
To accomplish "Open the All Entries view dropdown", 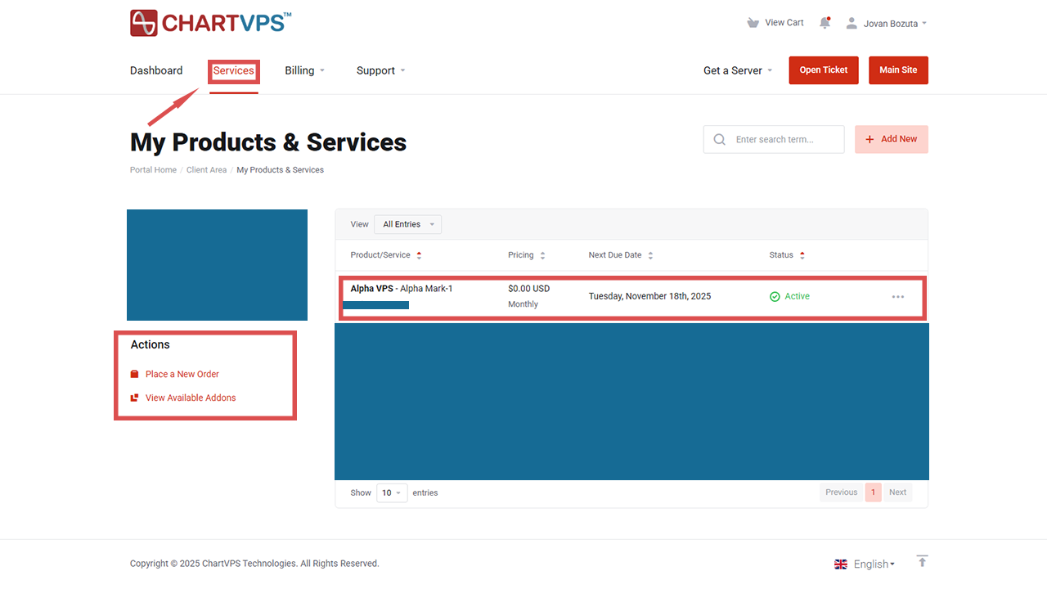I will coord(407,224).
